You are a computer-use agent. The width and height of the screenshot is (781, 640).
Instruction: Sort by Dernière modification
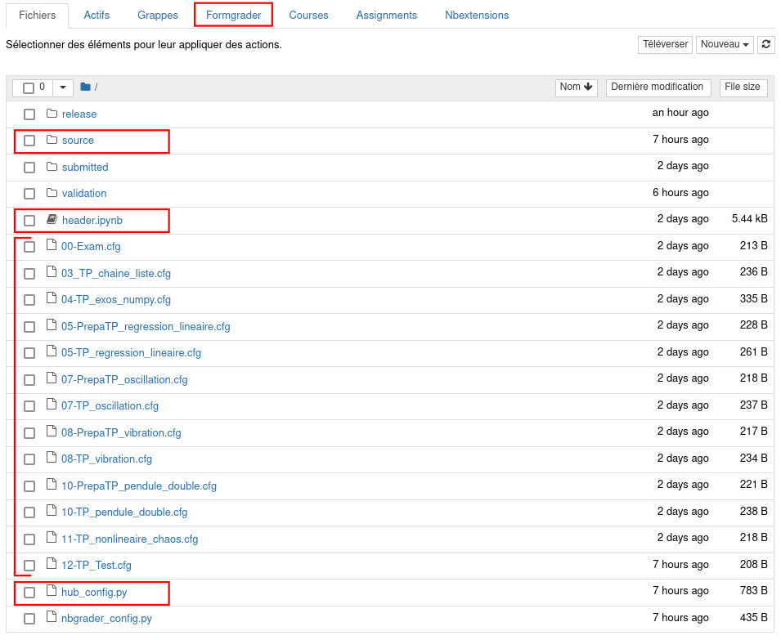pyautogui.click(x=658, y=87)
